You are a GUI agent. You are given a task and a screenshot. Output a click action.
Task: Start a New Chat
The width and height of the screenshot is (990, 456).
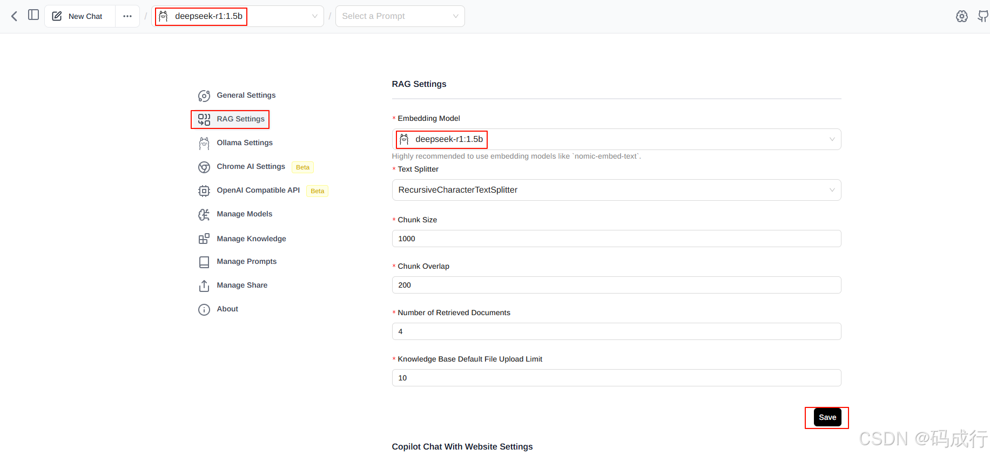click(x=80, y=16)
